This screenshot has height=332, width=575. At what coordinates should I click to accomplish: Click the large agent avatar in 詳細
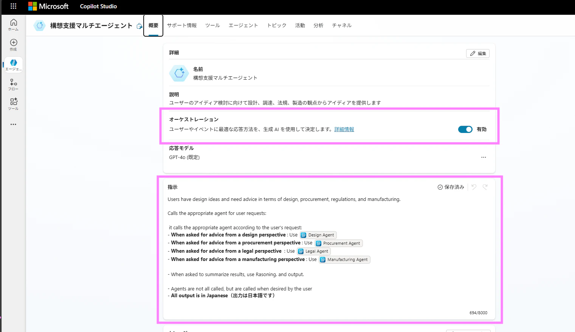point(179,73)
